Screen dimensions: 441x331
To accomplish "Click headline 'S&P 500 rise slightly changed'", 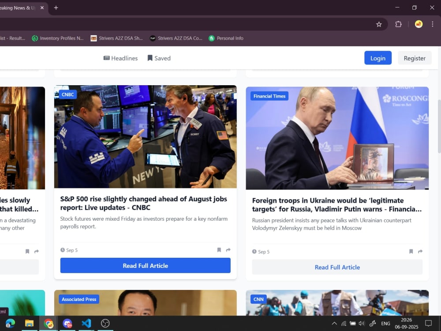I will point(143,203).
